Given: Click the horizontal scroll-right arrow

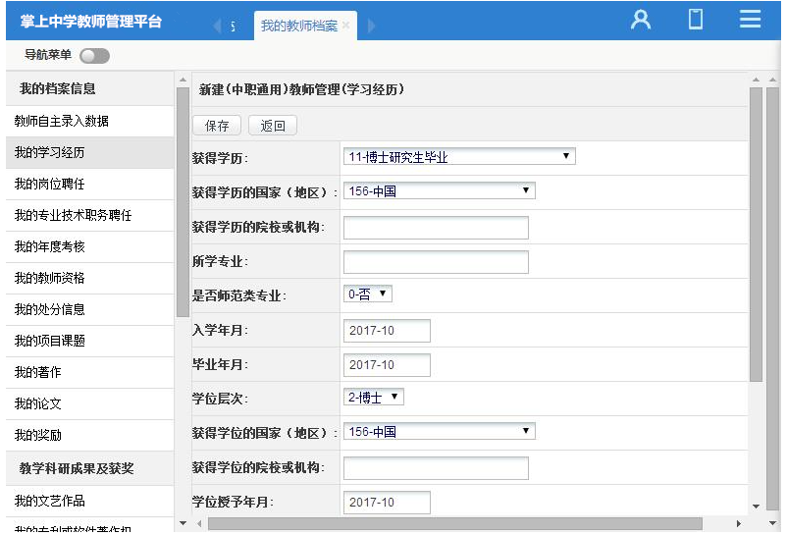Looking at the screenshot, I should click(x=738, y=523).
